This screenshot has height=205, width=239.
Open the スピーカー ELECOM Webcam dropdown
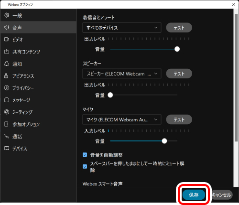click(122, 74)
